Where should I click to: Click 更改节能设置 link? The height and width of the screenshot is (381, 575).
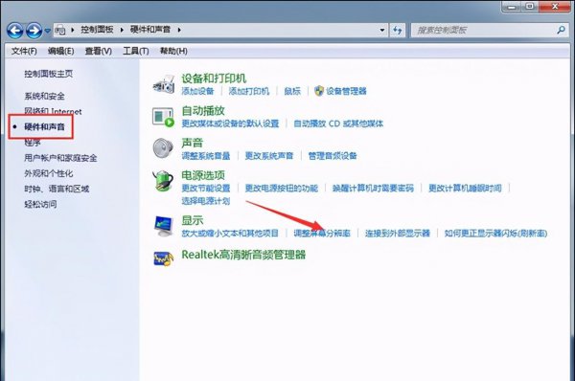point(206,189)
